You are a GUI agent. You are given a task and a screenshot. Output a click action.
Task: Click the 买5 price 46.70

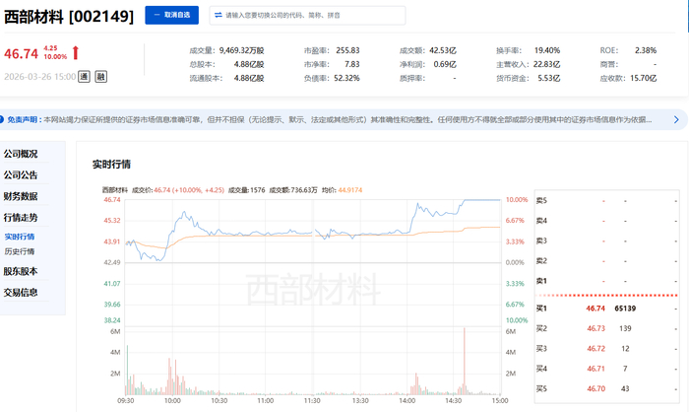coord(595,389)
